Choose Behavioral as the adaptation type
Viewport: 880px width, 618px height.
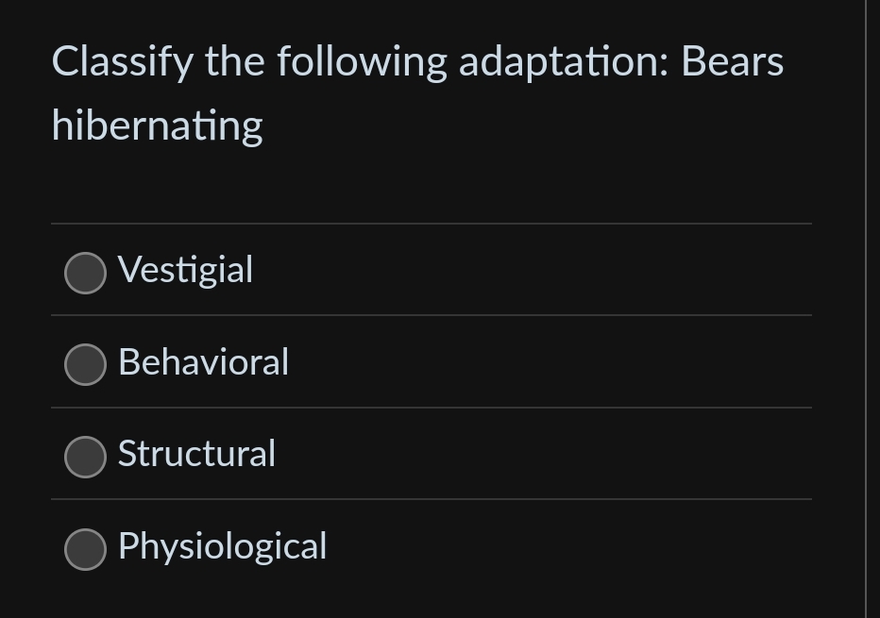click(85, 364)
